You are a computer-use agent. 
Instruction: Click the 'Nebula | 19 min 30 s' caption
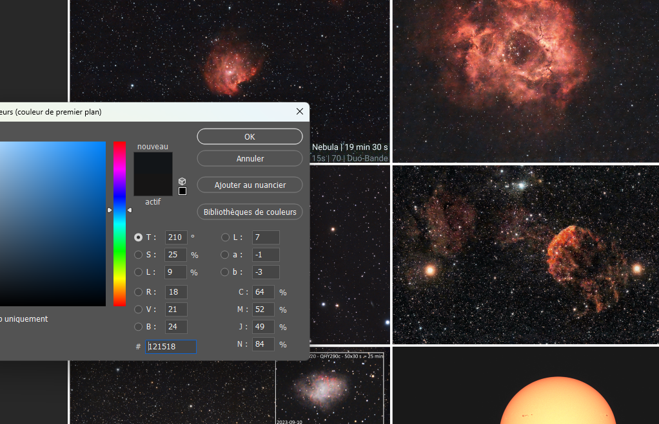pos(349,147)
